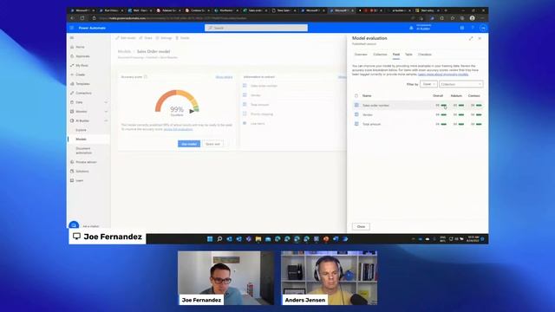Screen dimensions: 555x312
Task: Click the Models breadcrumb link
Action: coord(124,52)
